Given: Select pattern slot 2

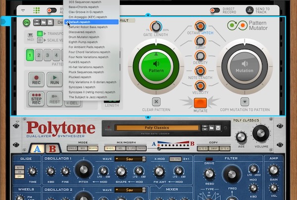Looking at the screenshot, I should pyautogui.click(x=39, y=55).
